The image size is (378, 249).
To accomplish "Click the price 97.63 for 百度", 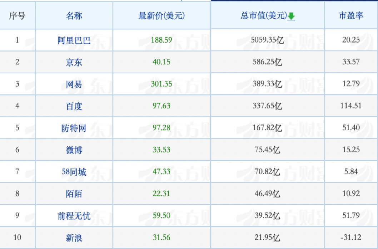I will tap(161, 106).
